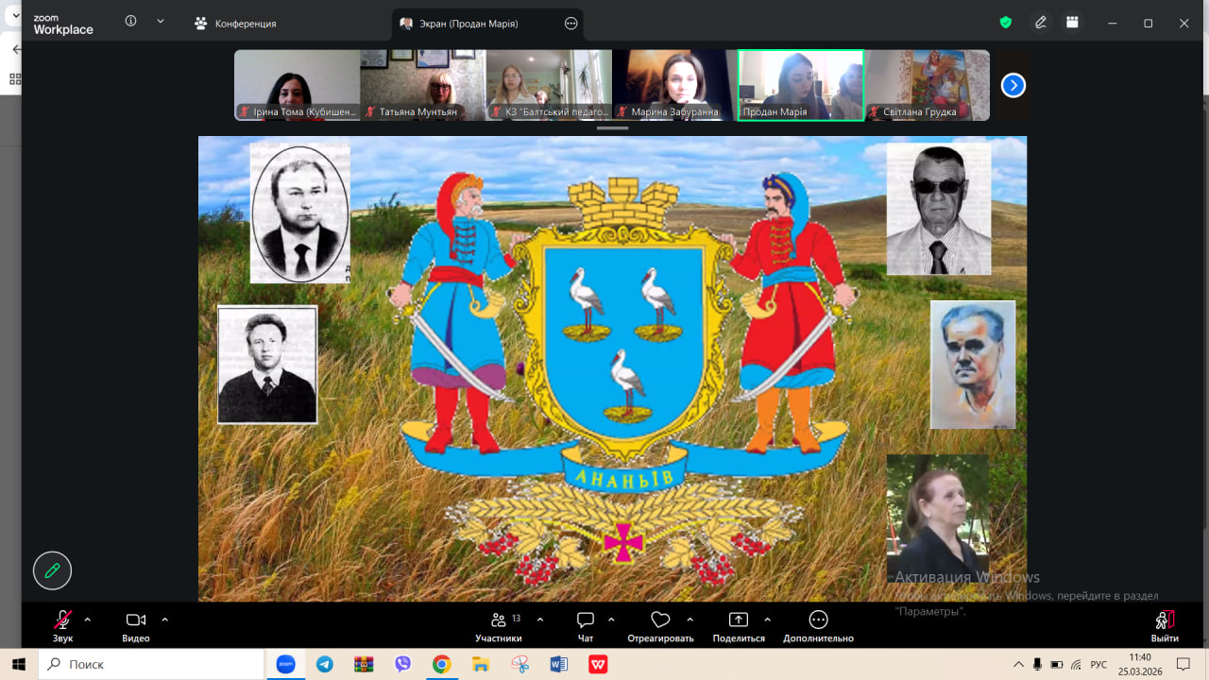Screen dimensions: 1209x680
Task: Open Telegram from the Windows taskbar
Action: point(325,664)
